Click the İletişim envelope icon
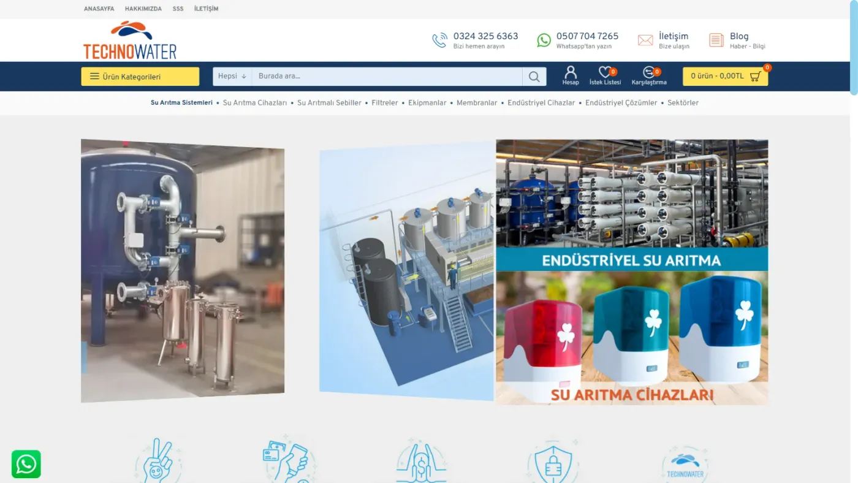Viewport: 858px width, 483px height. tap(645, 40)
